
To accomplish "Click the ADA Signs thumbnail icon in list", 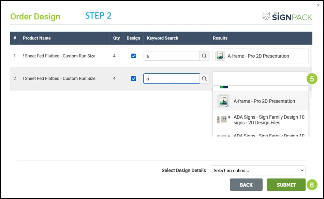I will [x=223, y=120].
